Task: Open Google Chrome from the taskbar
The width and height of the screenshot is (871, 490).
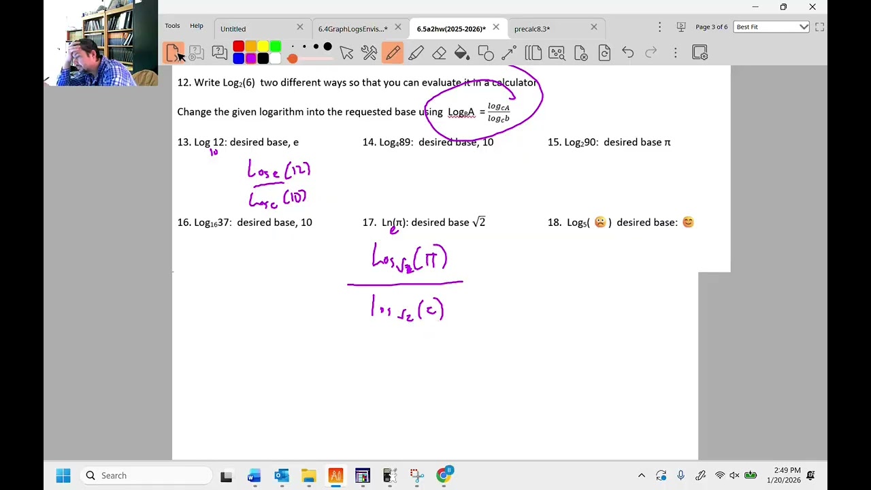Action: pyautogui.click(x=444, y=475)
